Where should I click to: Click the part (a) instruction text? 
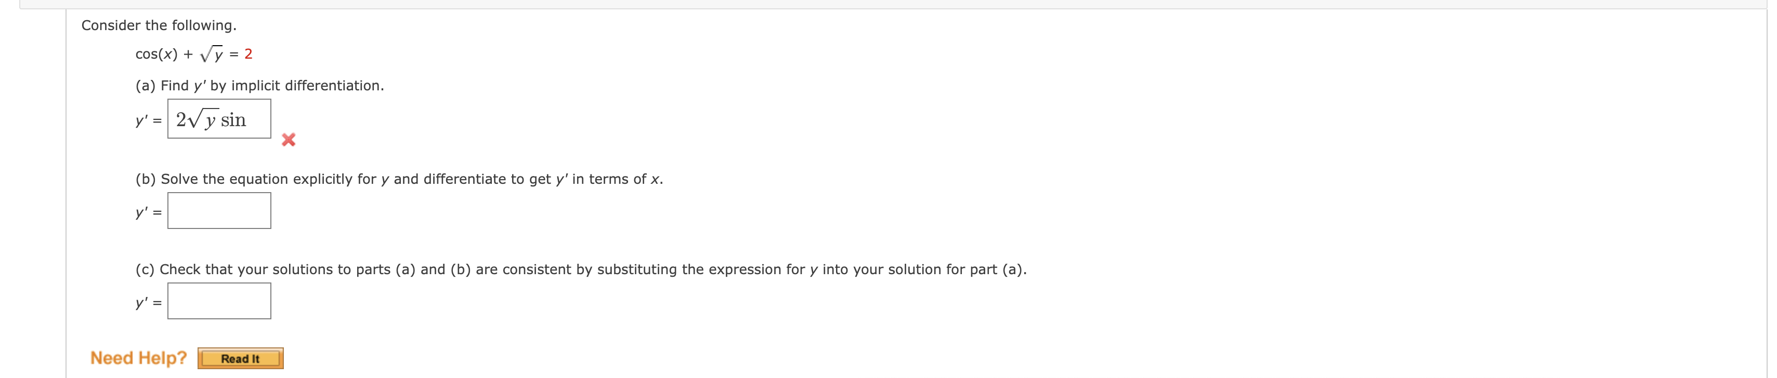tap(260, 86)
